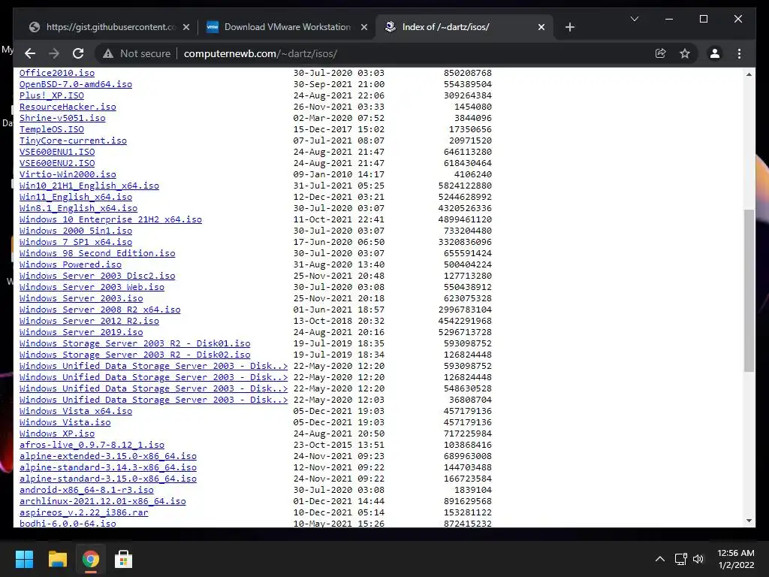Download Windows_2000_5in1.iso

pyautogui.click(x=76, y=231)
